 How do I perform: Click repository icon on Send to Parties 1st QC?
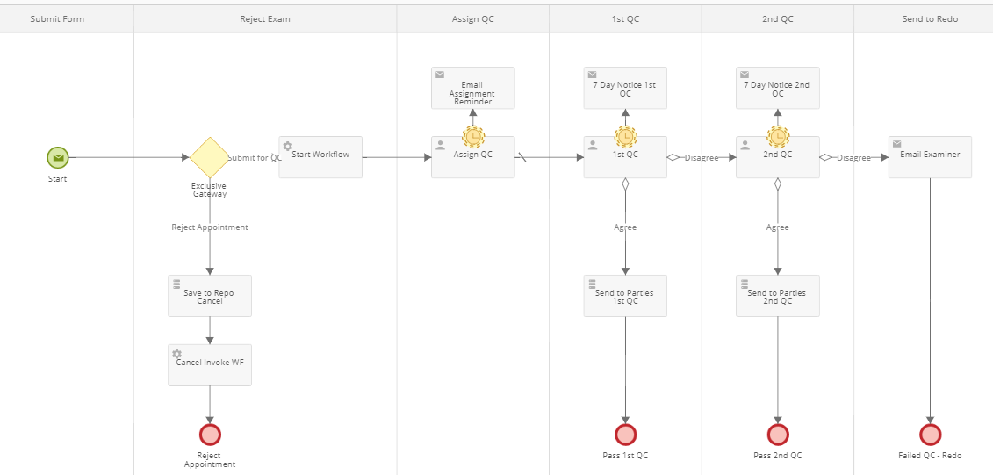pyautogui.click(x=592, y=284)
